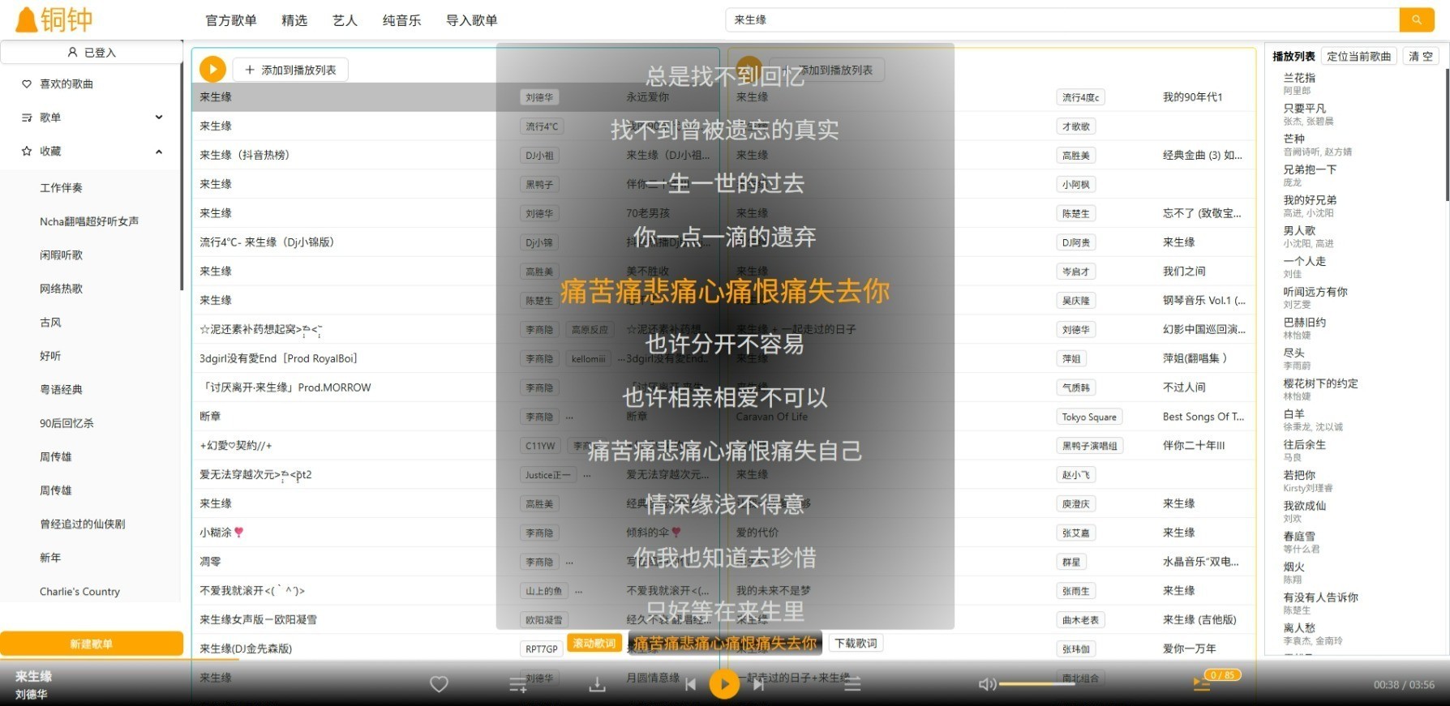
Task: Mute using the speaker volume icon
Action: [x=986, y=684]
